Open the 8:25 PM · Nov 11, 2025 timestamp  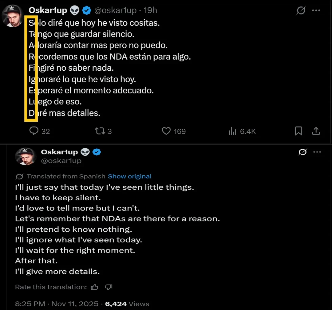57,304
